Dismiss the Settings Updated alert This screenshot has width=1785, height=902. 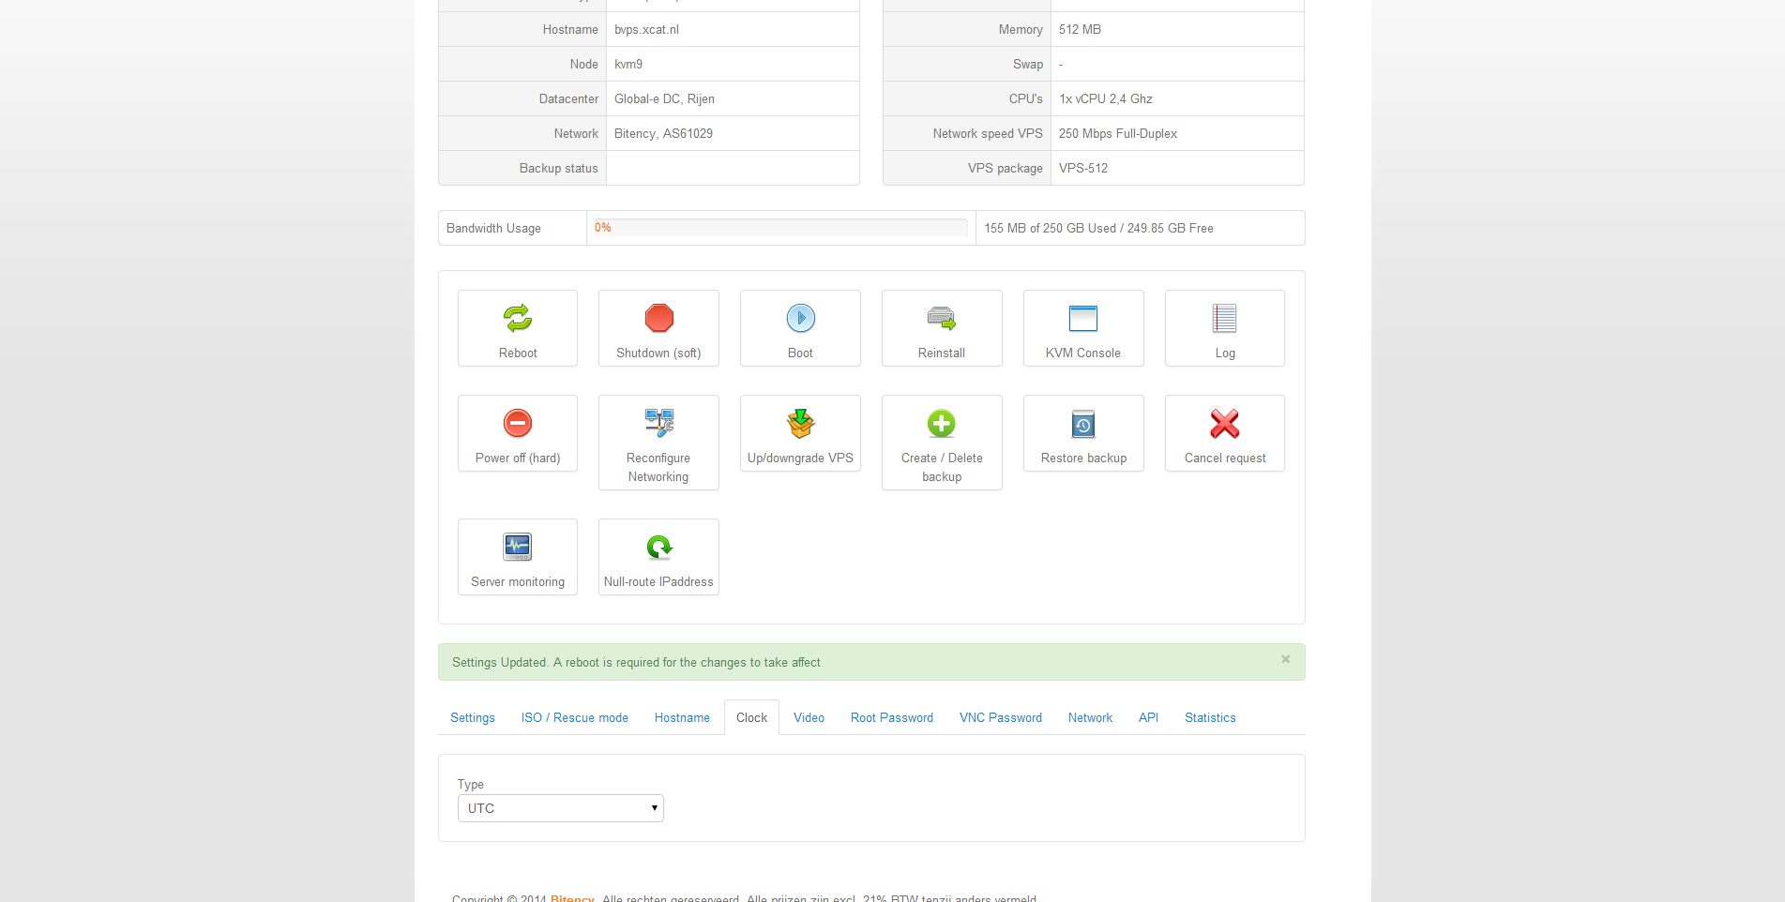pyautogui.click(x=1285, y=660)
